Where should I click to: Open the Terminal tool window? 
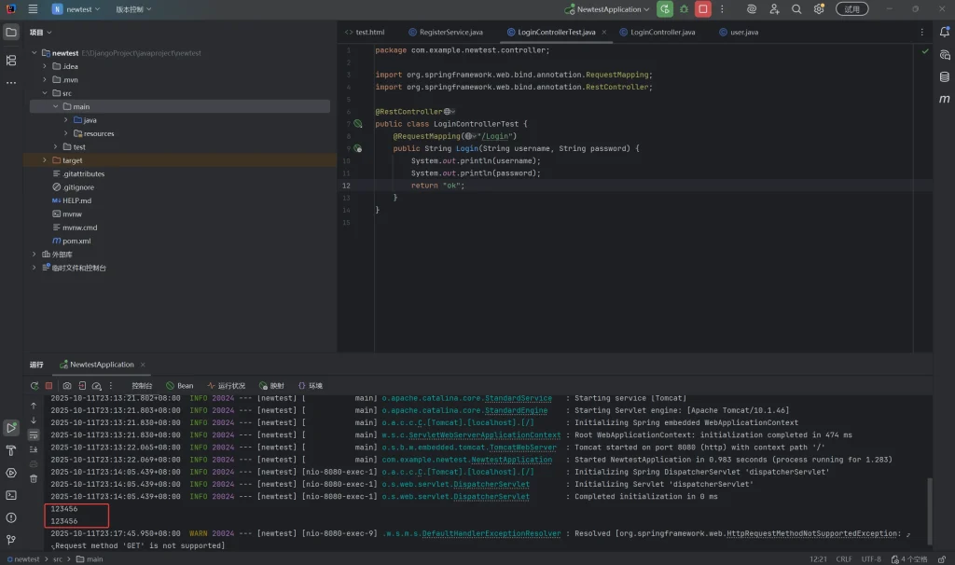pyautogui.click(x=11, y=495)
